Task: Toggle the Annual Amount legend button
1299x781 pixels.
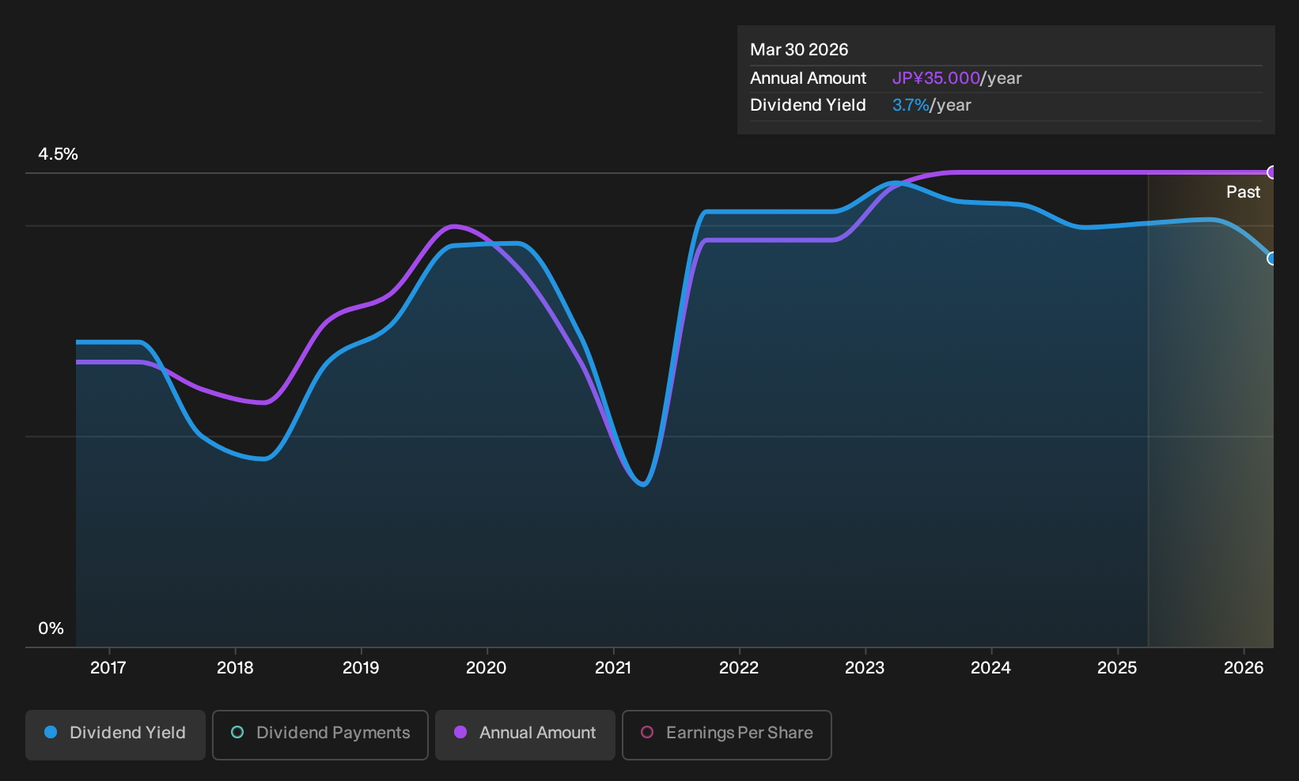Action: (x=525, y=734)
